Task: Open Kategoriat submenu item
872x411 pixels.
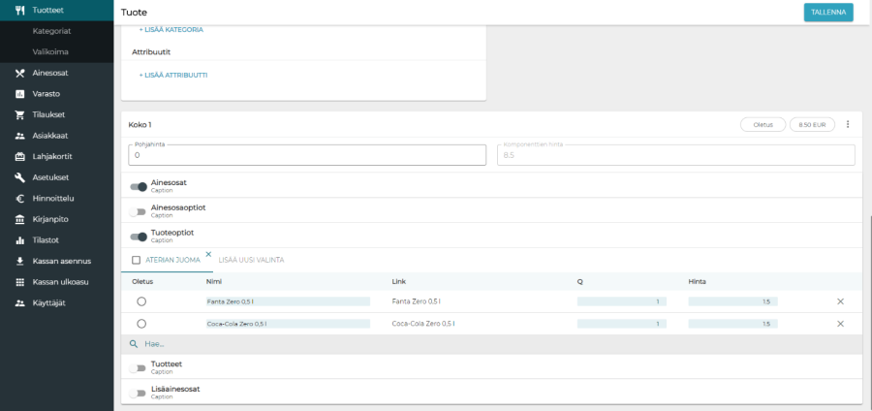Action: tap(51, 31)
